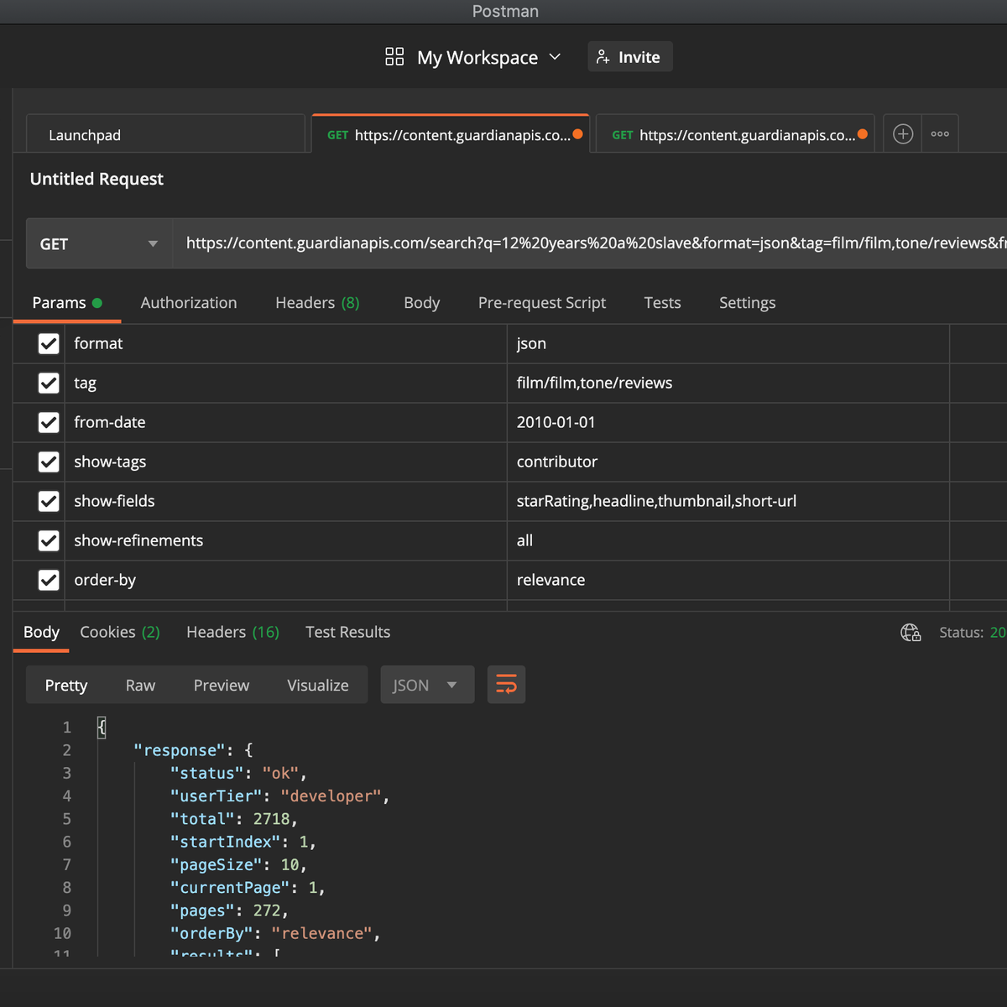The width and height of the screenshot is (1007, 1007).
Task: Select the Raw response view
Action: pyautogui.click(x=140, y=685)
